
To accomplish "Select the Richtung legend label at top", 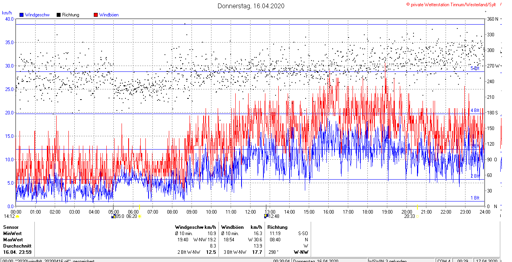I will (x=70, y=15).
